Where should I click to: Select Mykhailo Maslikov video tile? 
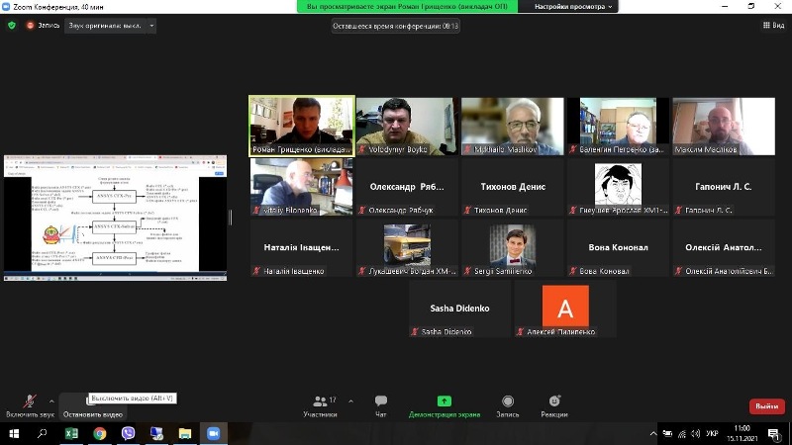coord(513,127)
